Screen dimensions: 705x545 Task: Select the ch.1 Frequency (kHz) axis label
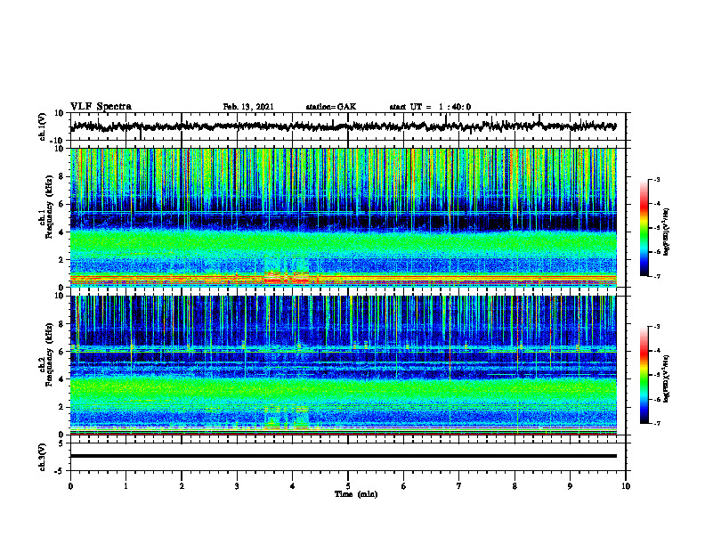pos(47,207)
